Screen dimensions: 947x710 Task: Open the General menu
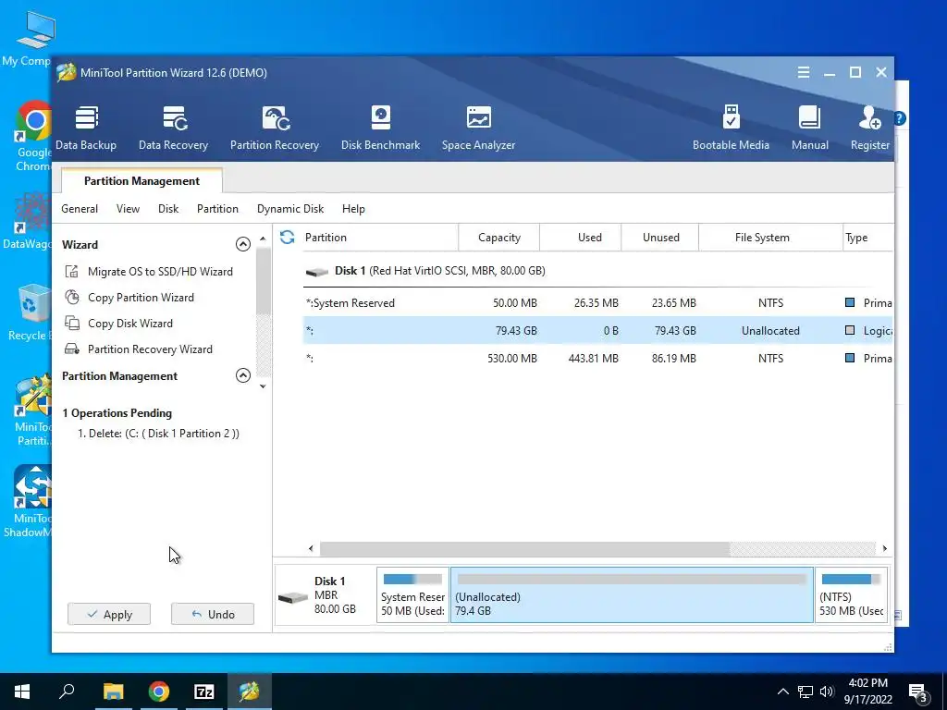pos(80,209)
